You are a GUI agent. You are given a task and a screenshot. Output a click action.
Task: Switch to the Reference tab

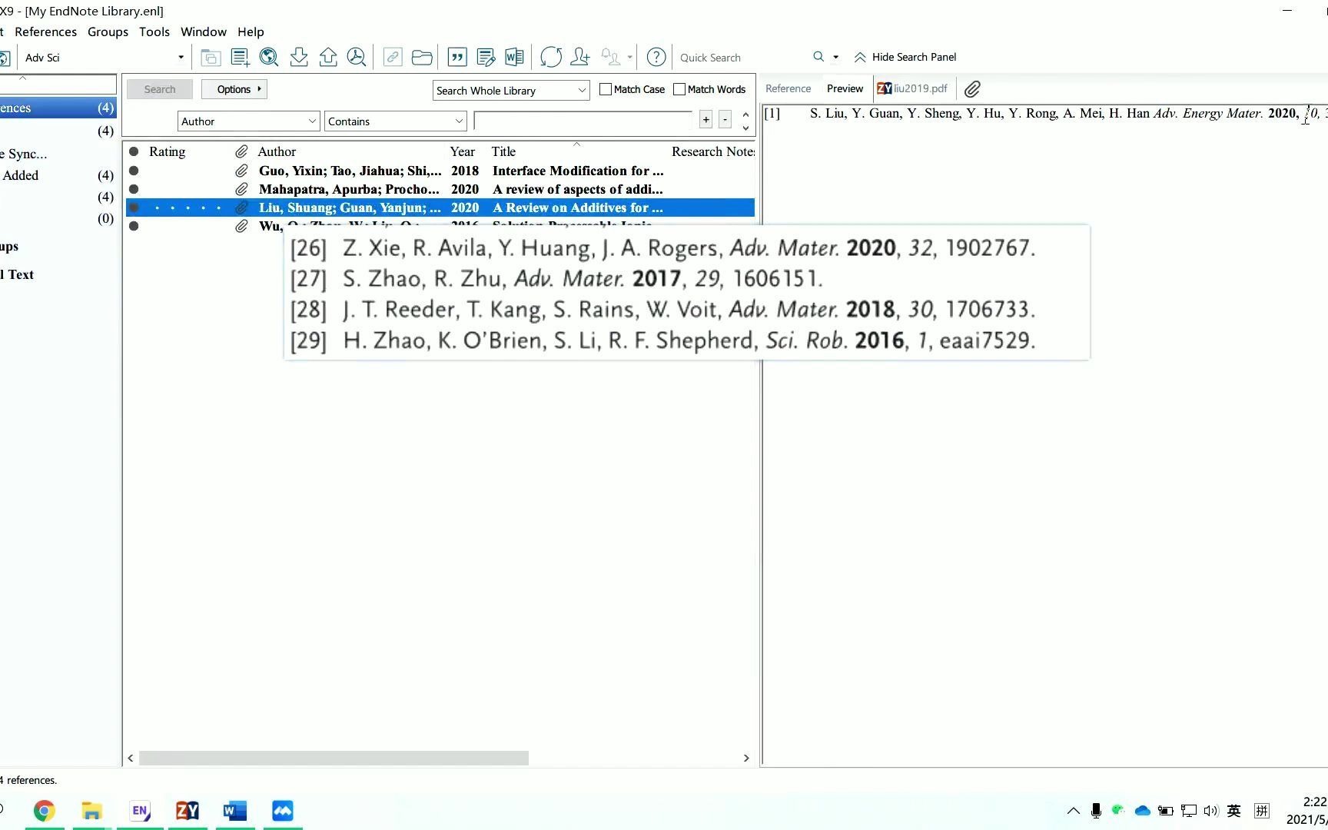point(788,88)
